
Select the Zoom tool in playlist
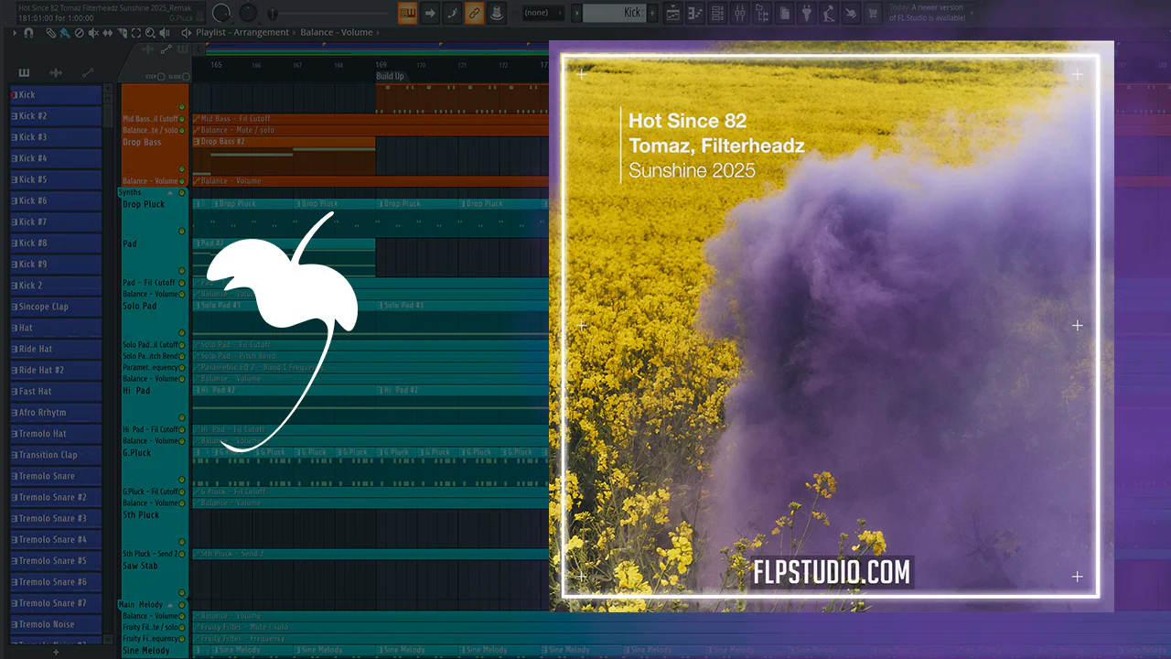(150, 33)
